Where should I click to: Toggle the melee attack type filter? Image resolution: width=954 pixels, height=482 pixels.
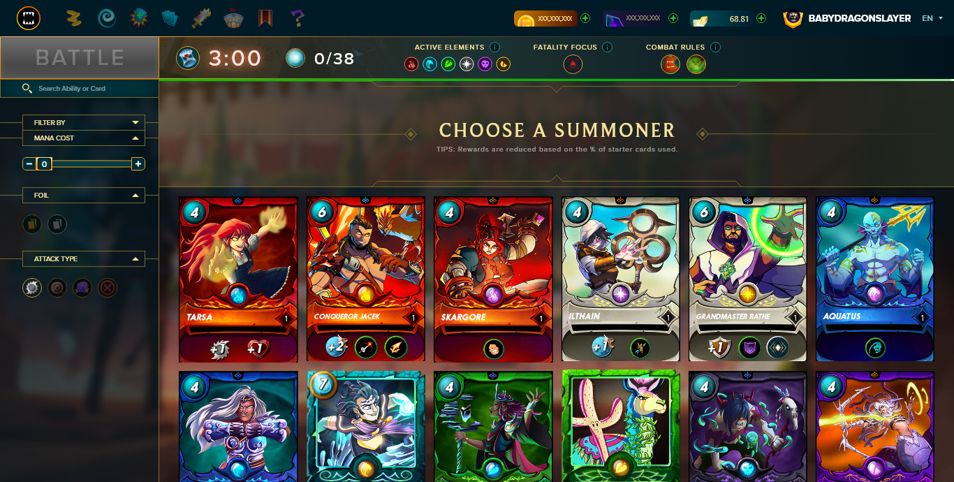[32, 287]
